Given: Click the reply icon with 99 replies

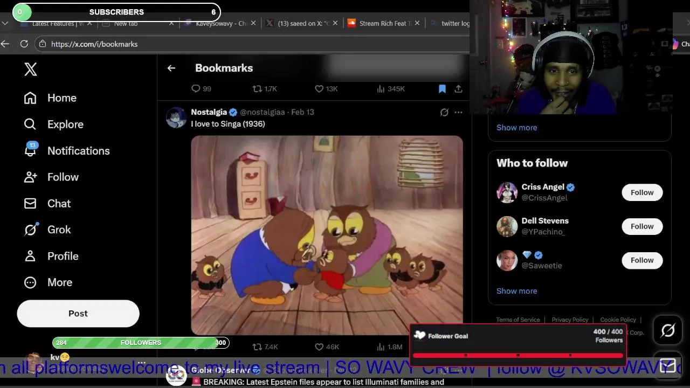Looking at the screenshot, I should [x=202, y=88].
